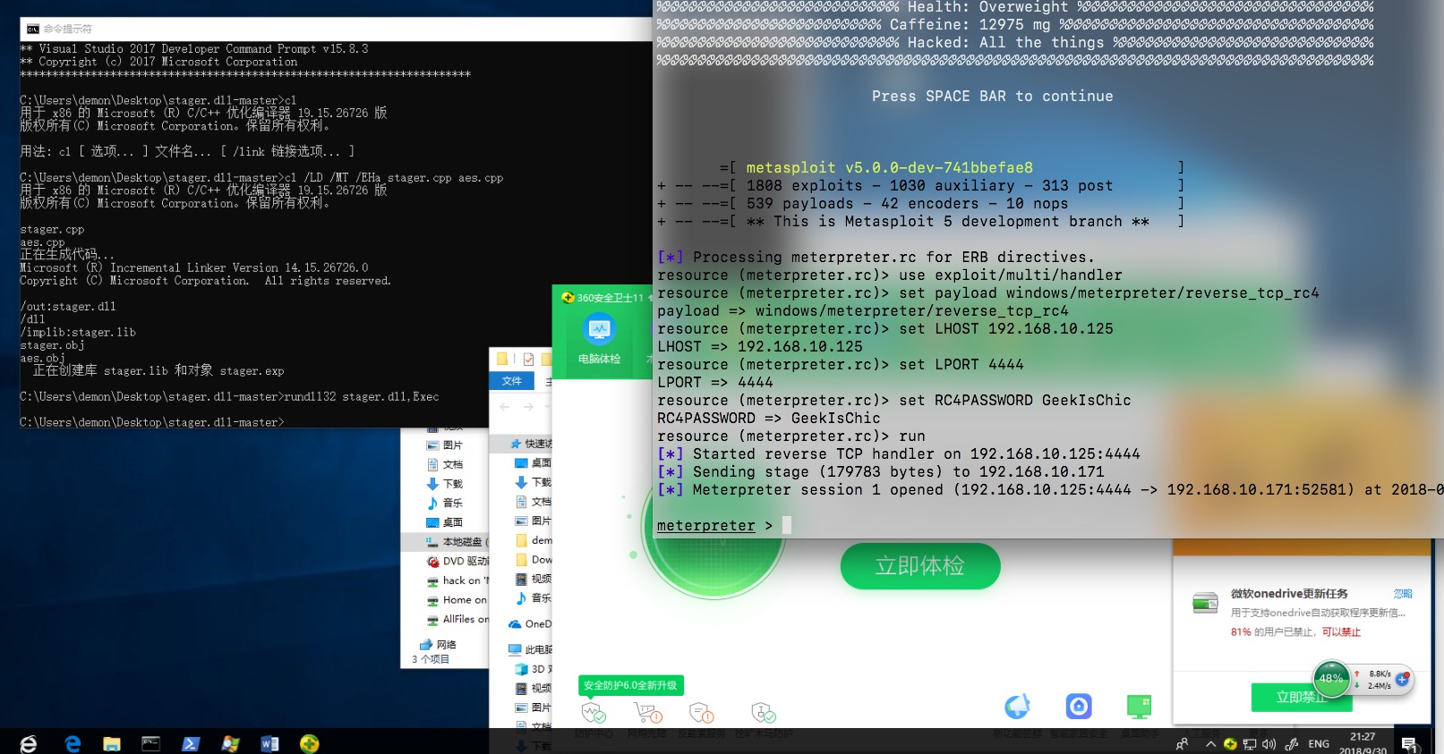
Task: Select 快速访问 in the Explorer nav pane
Action: [532, 444]
